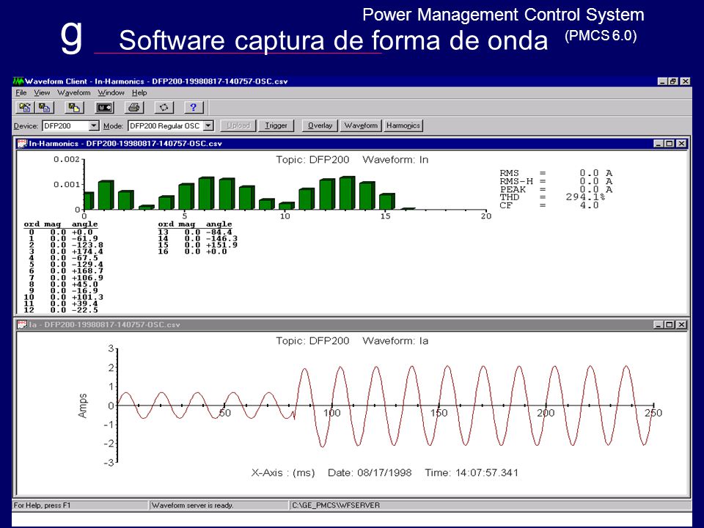Minimize the Ia waveform child window
Image resolution: width=704 pixels, height=528 pixels.
coord(659,325)
